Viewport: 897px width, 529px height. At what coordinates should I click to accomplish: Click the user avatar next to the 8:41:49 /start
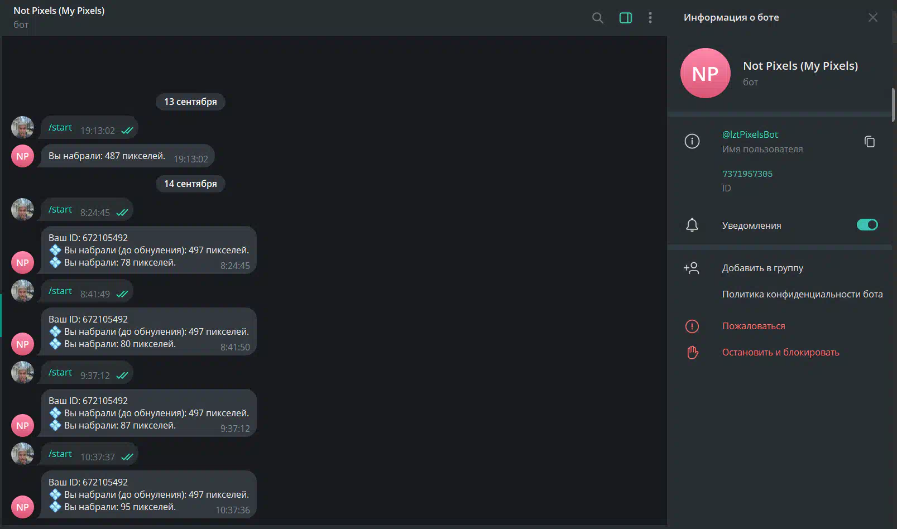[x=22, y=291]
